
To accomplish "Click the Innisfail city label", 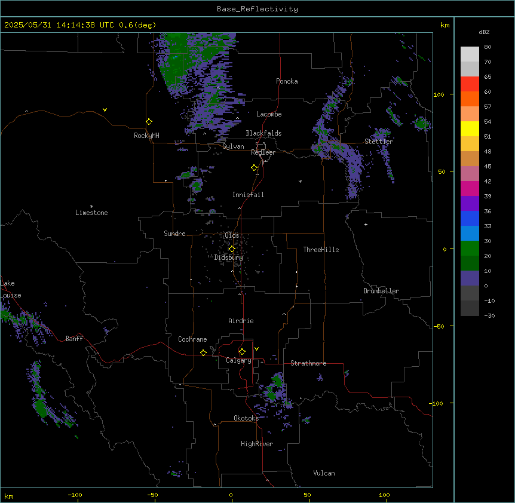I will point(248,195).
